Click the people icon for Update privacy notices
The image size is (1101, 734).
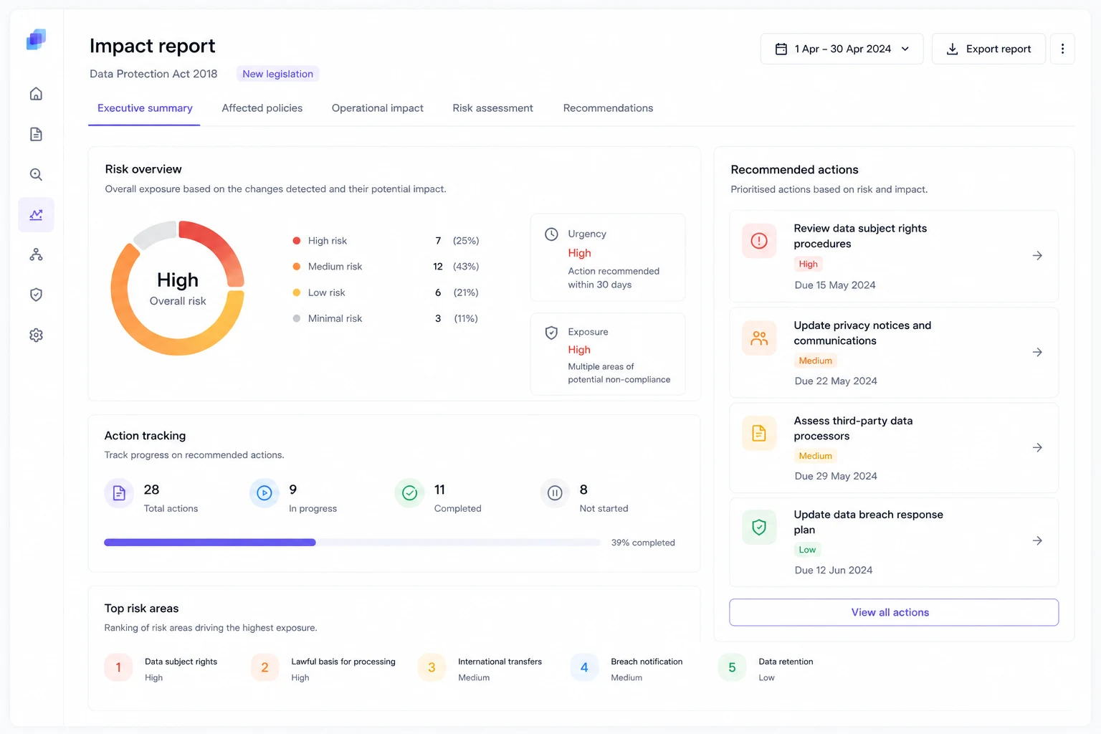tap(759, 338)
